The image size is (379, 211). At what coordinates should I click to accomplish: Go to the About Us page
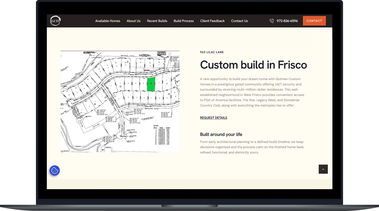(133, 21)
